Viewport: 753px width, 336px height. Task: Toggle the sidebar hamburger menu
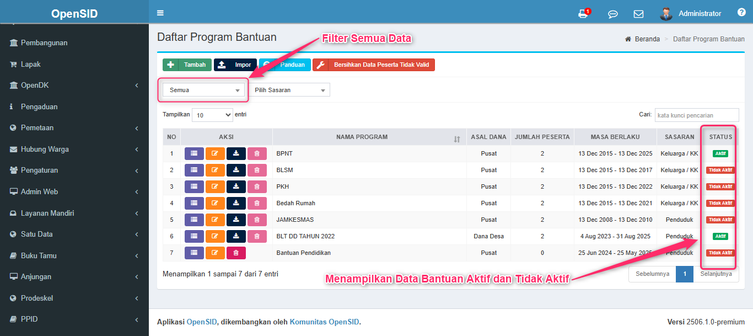160,13
